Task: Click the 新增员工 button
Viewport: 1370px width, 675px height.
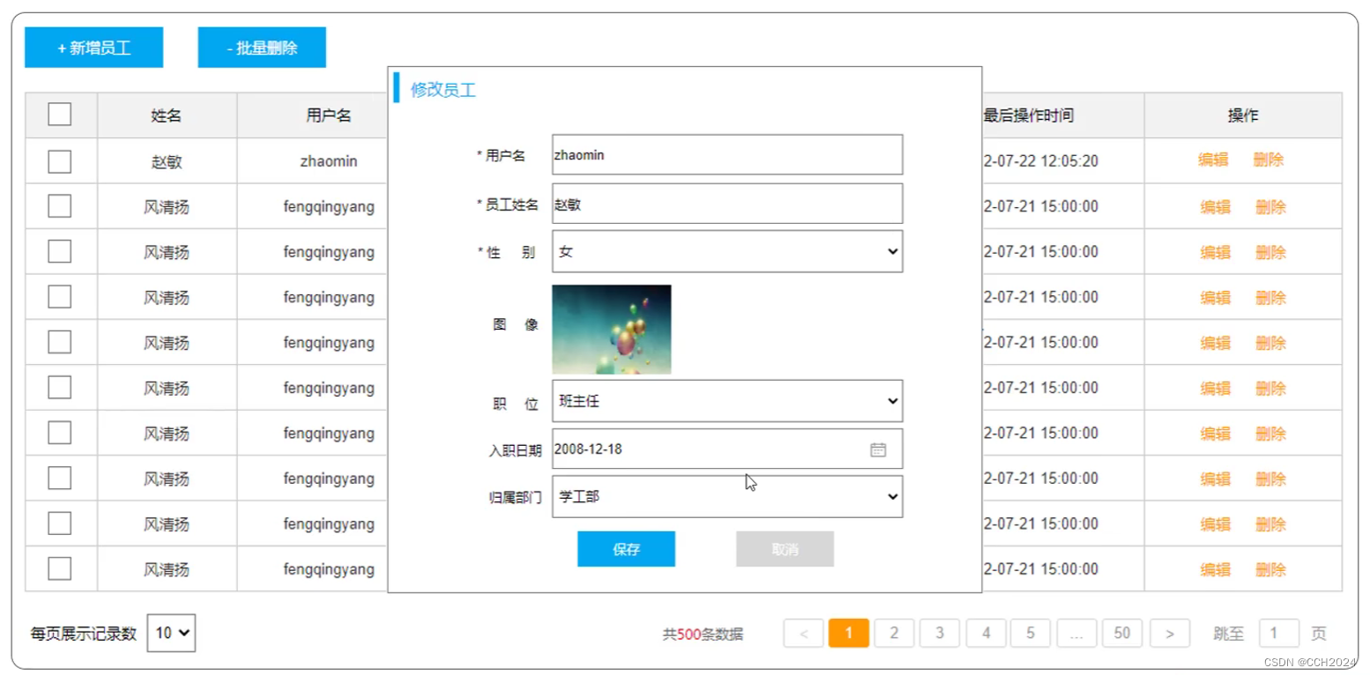Action: point(93,47)
